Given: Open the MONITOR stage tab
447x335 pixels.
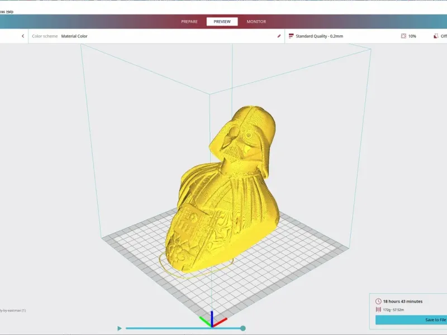Looking at the screenshot, I should click(256, 22).
